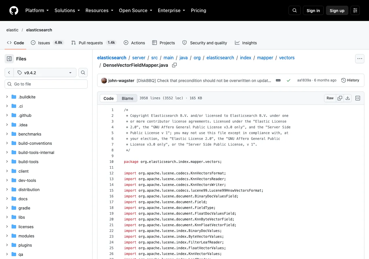Open the v9.4.2 tag selector dropdown
Viewport: 369px width, 259px height.
[x=45, y=73]
